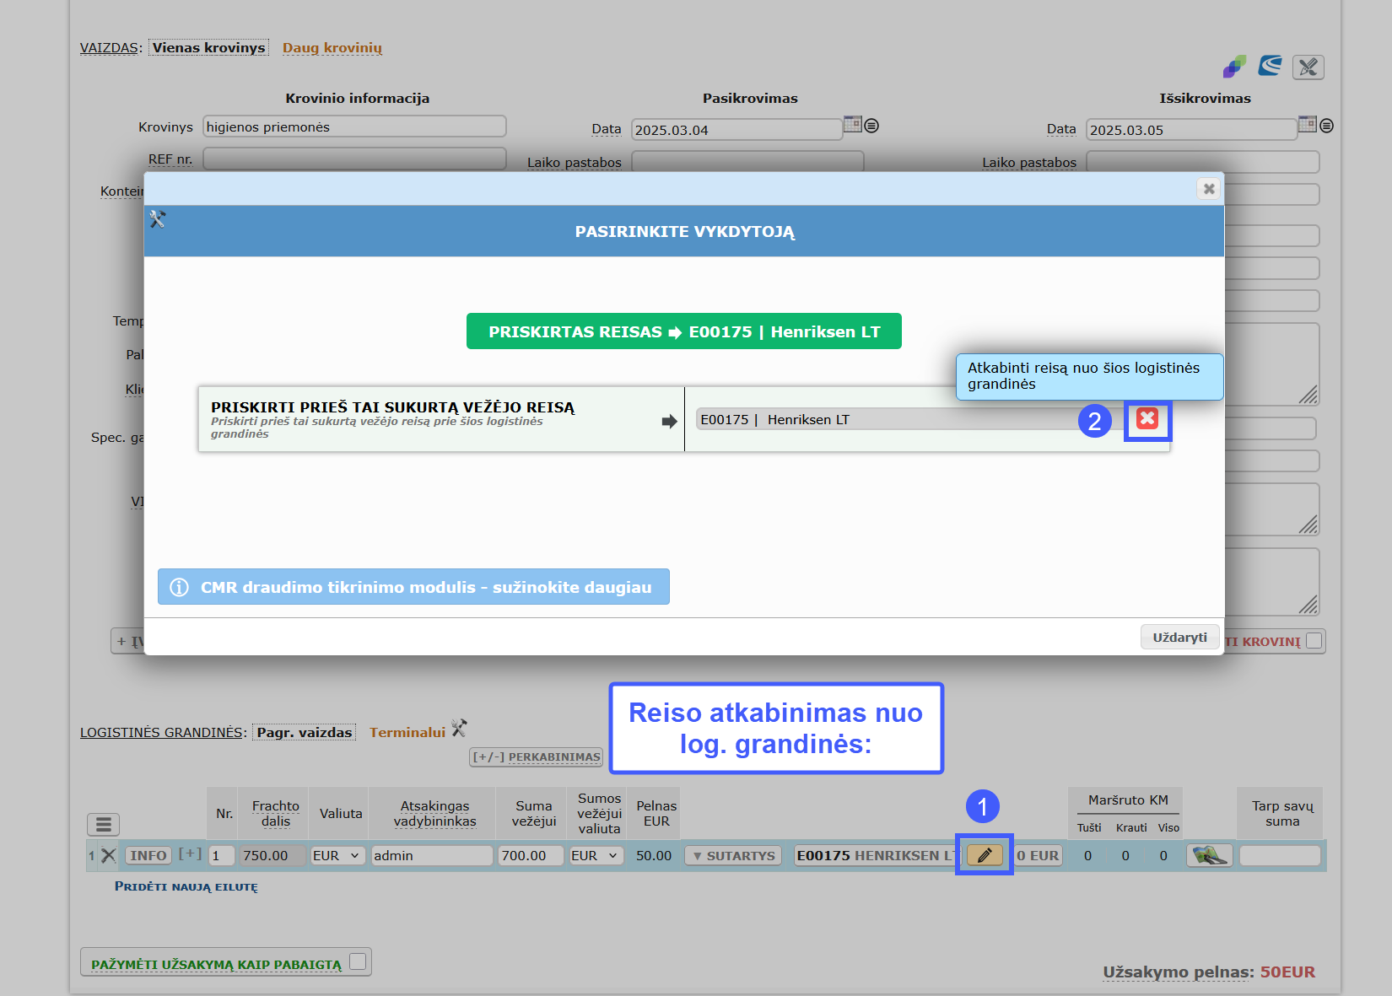1392x996 pixels.
Task: Click Uždaryti button in dialog
Action: (1179, 638)
